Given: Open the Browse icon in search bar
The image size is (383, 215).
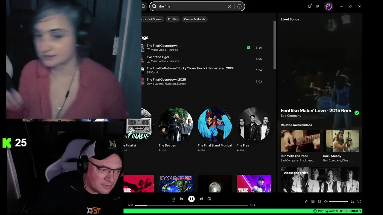Looking at the screenshot, I should pyautogui.click(x=239, y=6).
